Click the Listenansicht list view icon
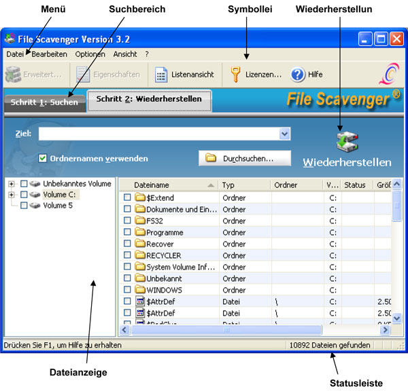Image resolution: width=408 pixels, height=391 pixels. 161,75
